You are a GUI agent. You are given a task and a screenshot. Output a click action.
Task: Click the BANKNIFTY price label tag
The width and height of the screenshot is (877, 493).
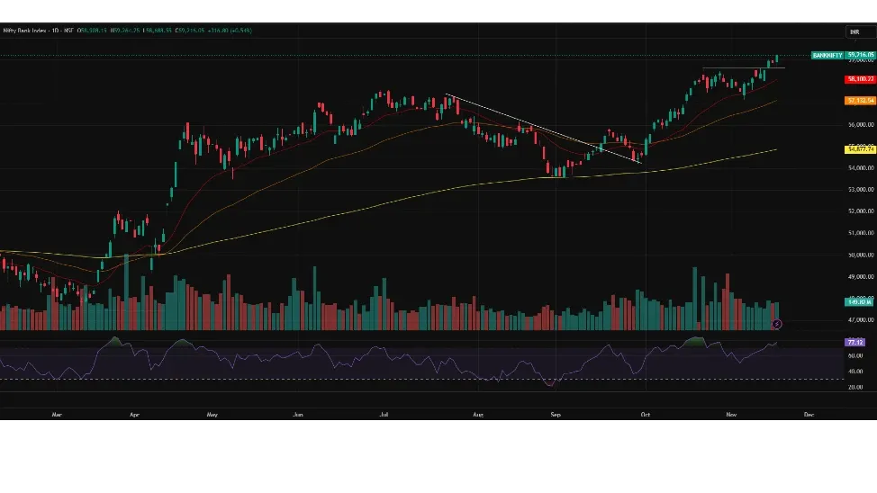coord(827,55)
